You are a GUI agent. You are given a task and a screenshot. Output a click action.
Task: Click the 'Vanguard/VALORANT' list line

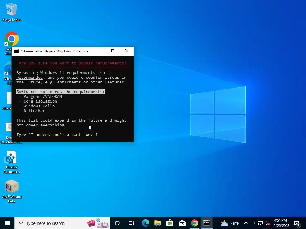[44, 97]
